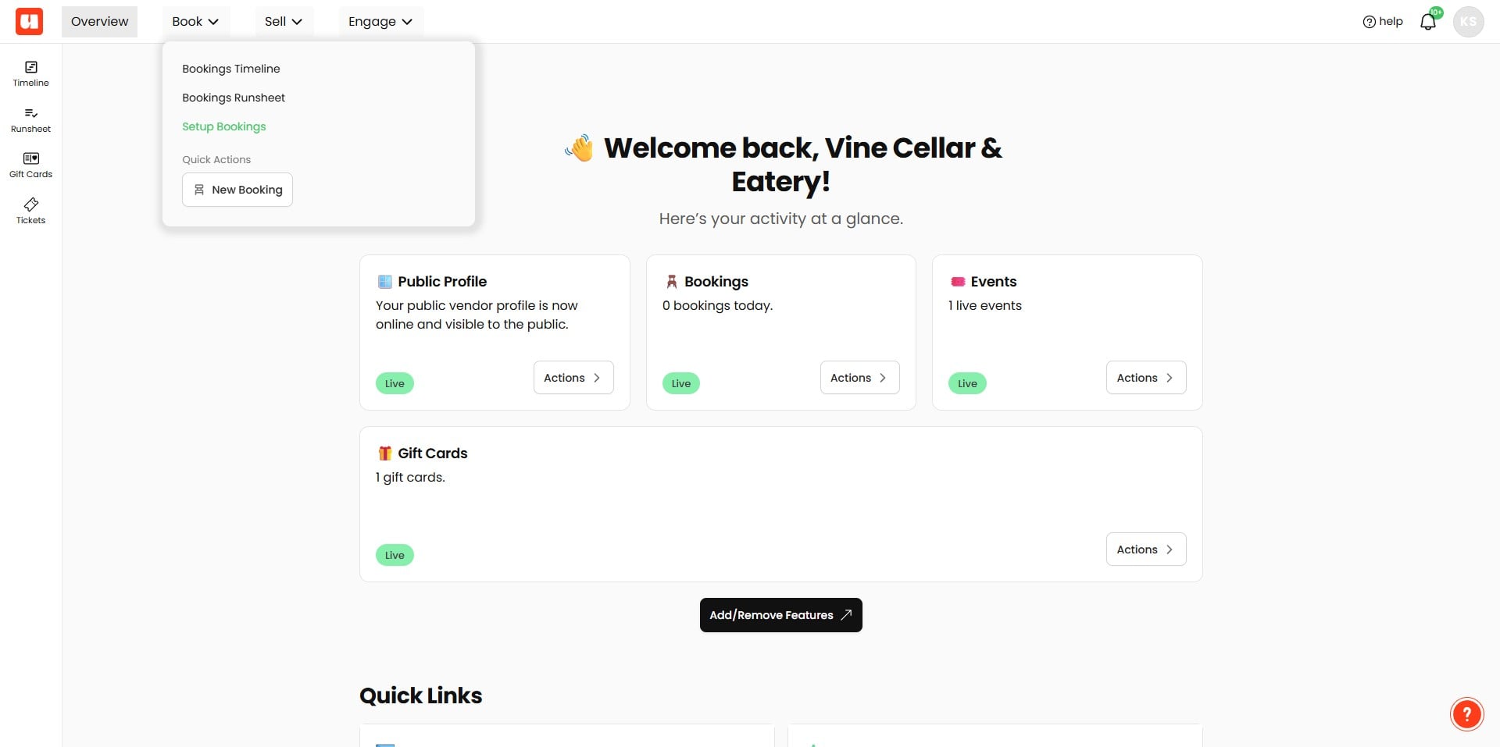Open the Tickets sidebar icon
Viewport: 1500px width, 747px height.
pyautogui.click(x=30, y=211)
